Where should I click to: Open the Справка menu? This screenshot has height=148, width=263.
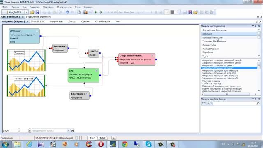(88, 7)
